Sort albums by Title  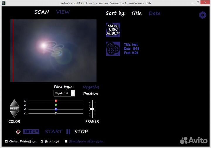point(136,13)
